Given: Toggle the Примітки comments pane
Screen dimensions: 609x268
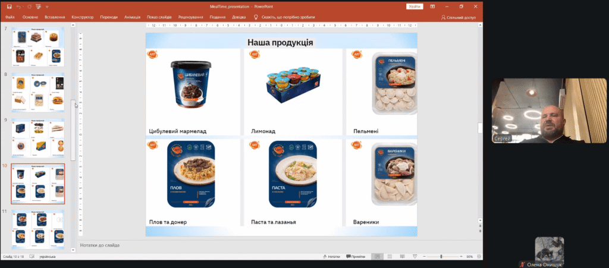Looking at the screenshot, I should (356, 257).
